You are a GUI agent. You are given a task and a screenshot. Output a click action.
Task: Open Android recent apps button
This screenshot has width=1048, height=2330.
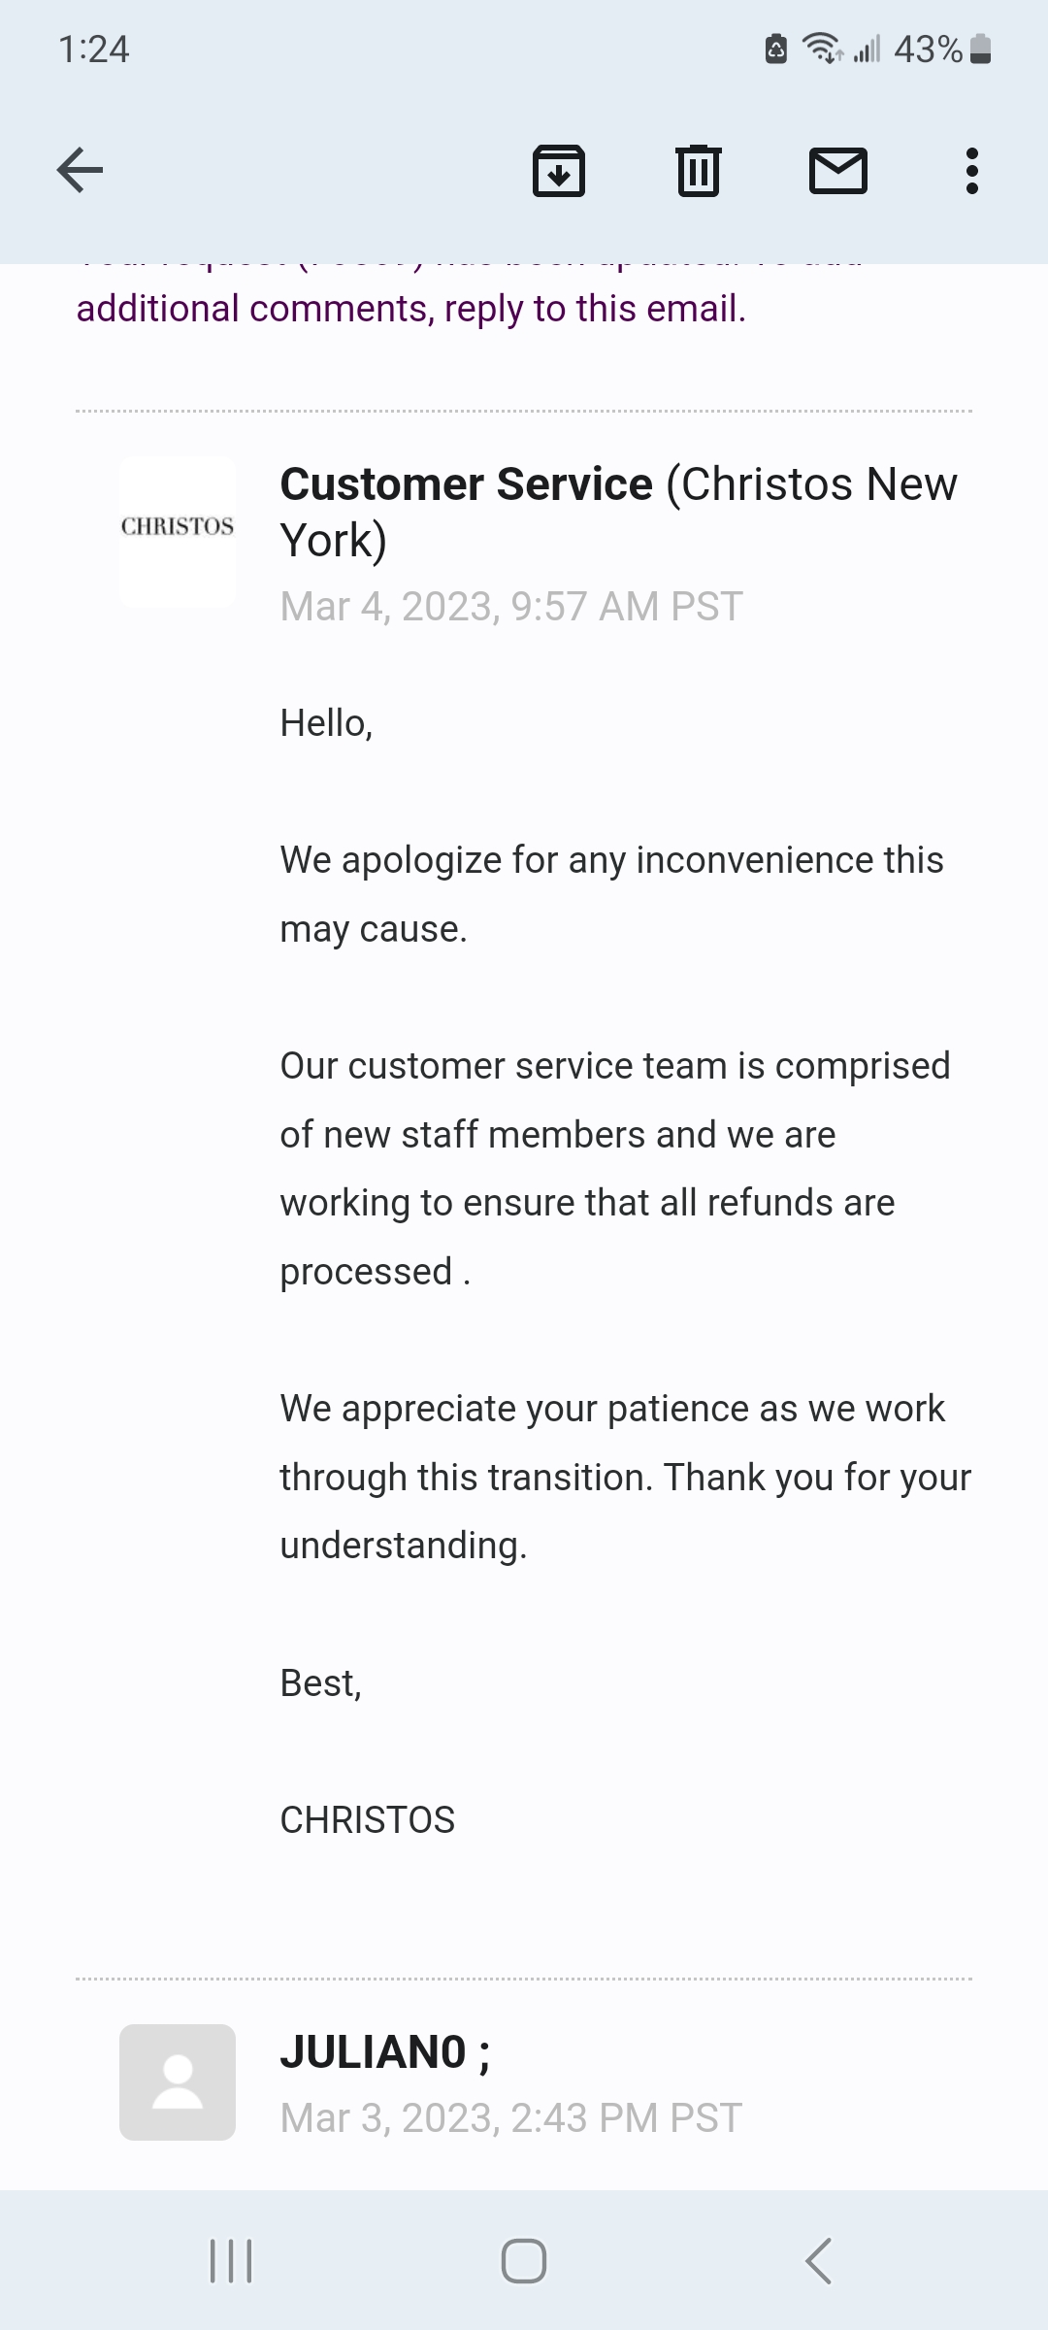[231, 2260]
